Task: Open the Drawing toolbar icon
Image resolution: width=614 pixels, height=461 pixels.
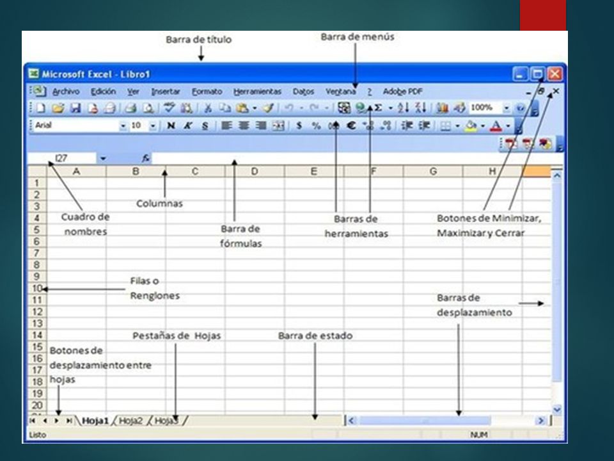Action: click(x=459, y=108)
